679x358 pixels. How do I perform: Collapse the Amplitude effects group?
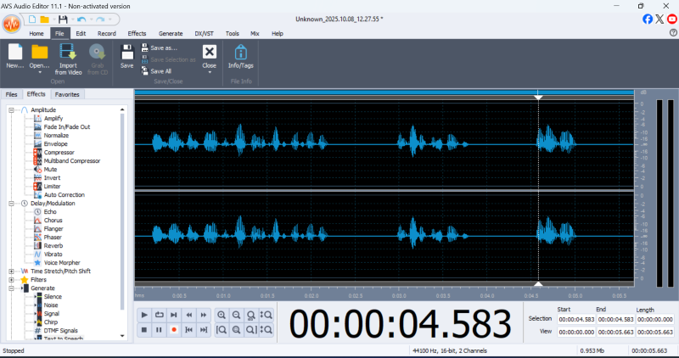11,110
